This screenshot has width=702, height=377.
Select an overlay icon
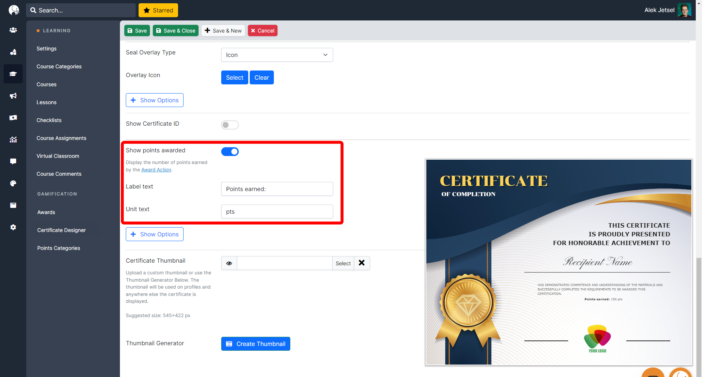[234, 77]
